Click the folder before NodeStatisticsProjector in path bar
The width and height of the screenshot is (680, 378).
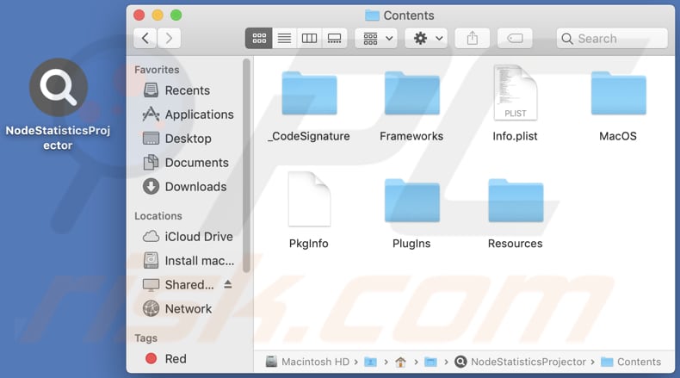[x=430, y=362]
